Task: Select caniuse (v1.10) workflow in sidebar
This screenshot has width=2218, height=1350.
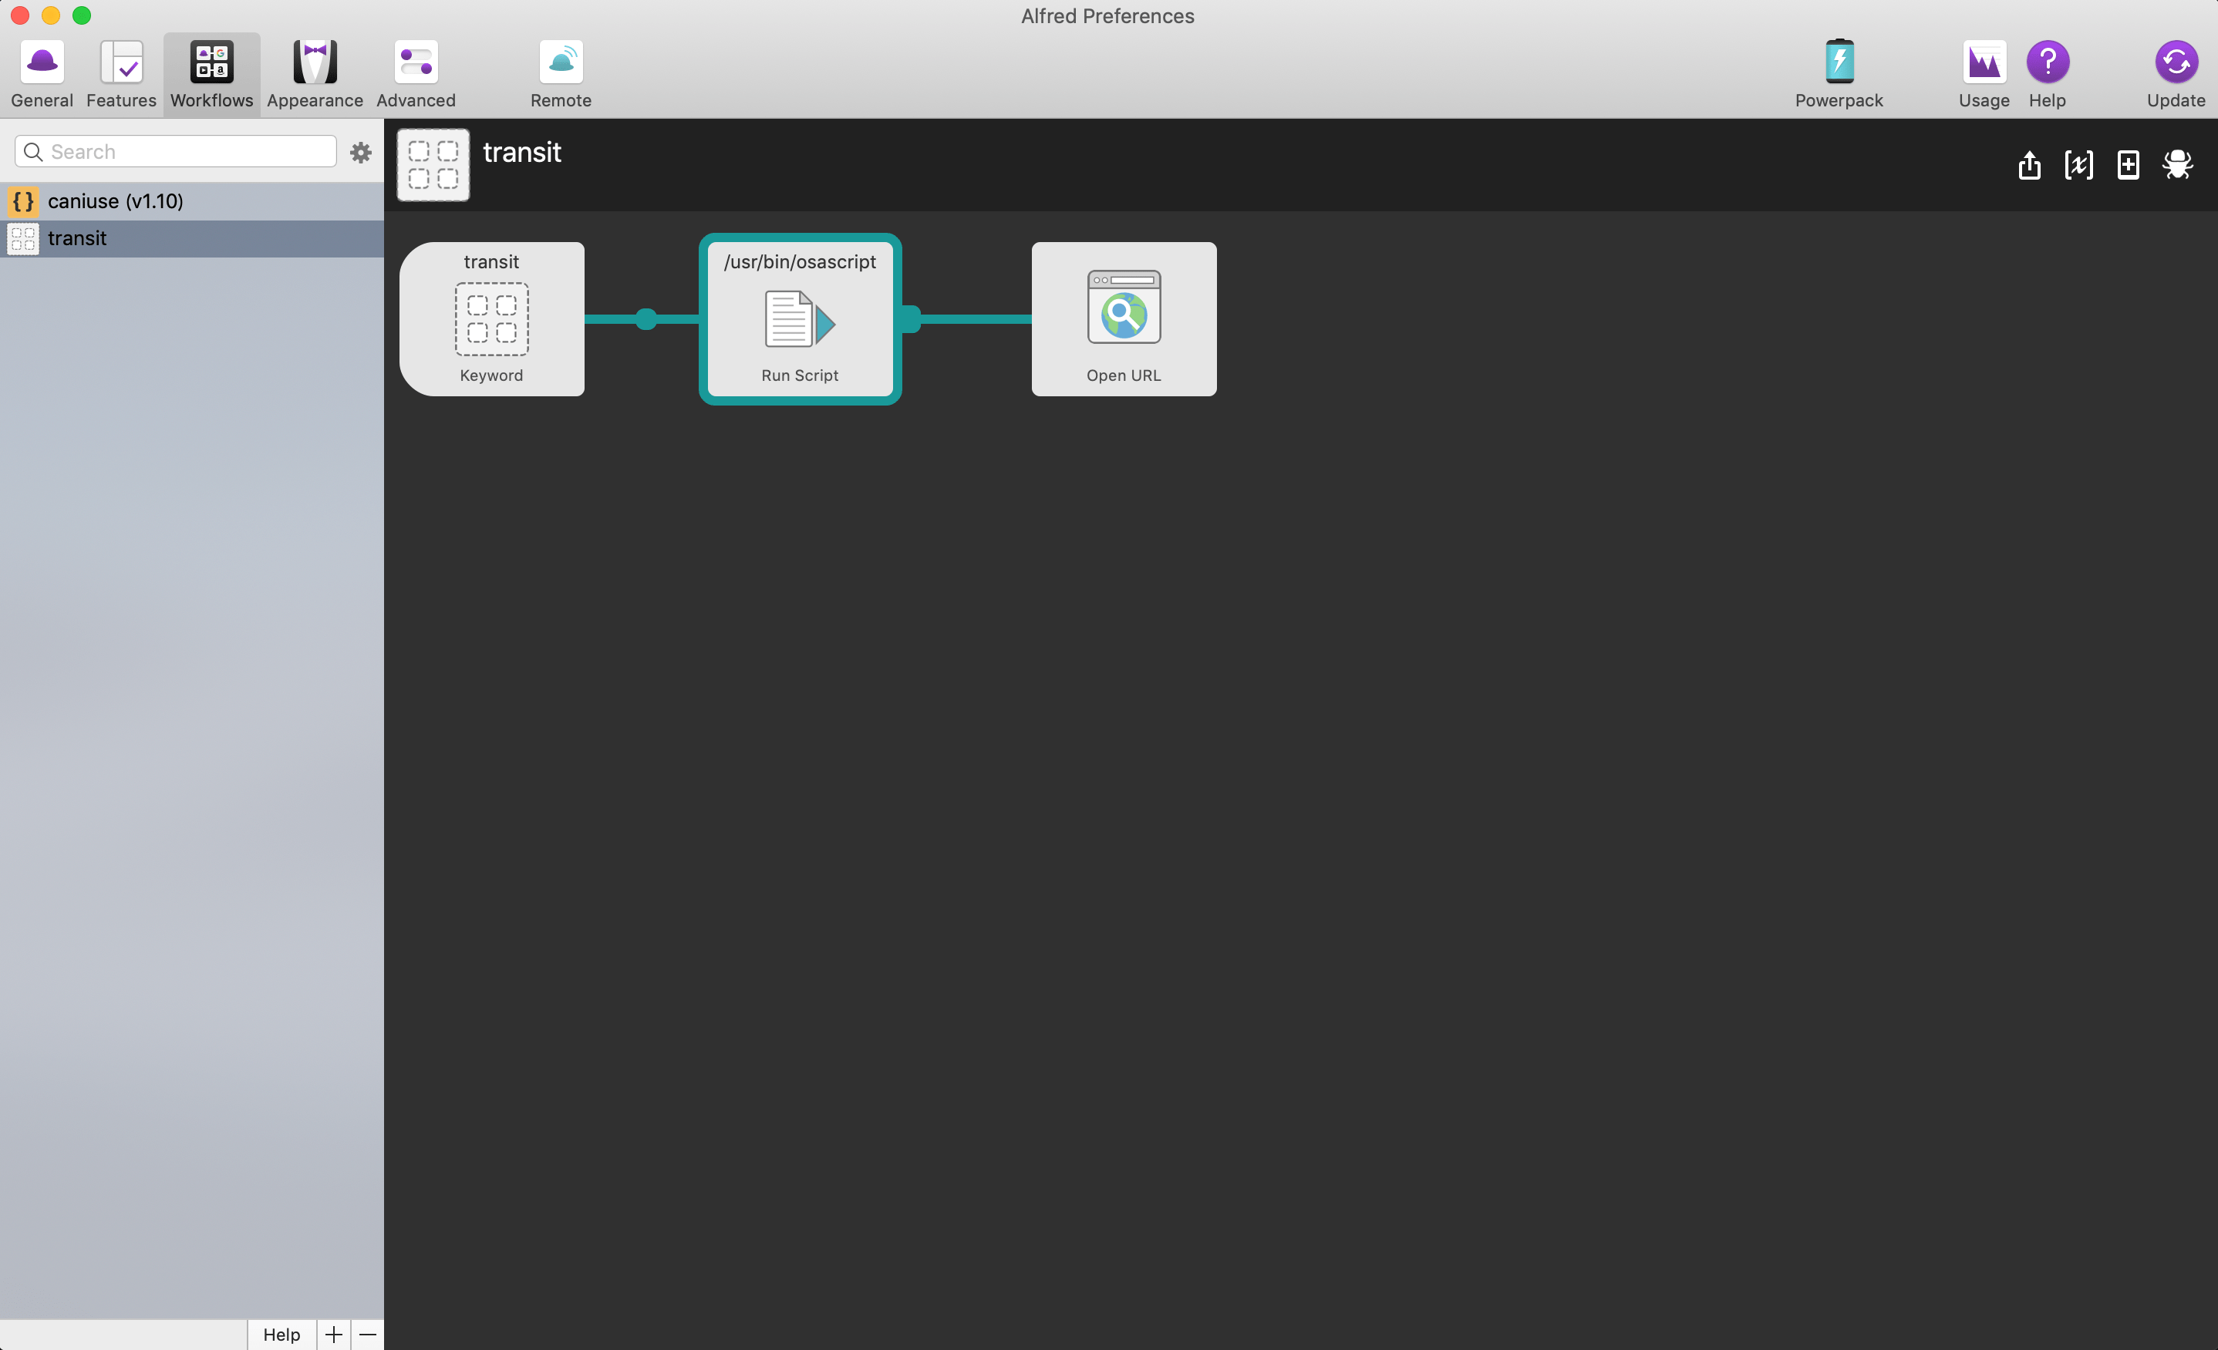Action: tap(115, 200)
